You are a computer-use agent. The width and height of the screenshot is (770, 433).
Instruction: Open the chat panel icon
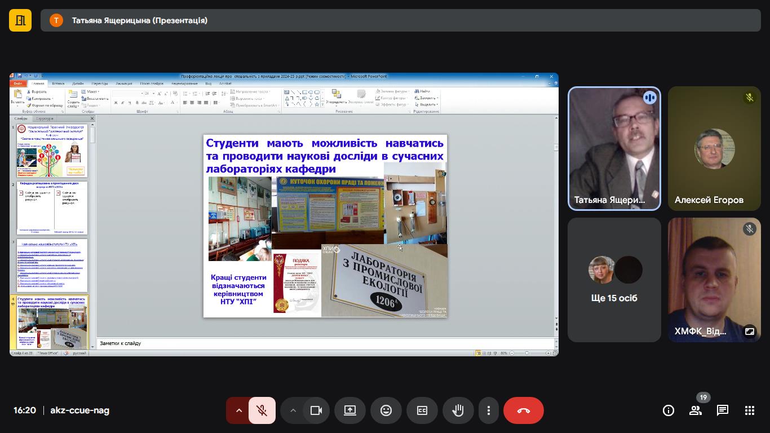[723, 410]
